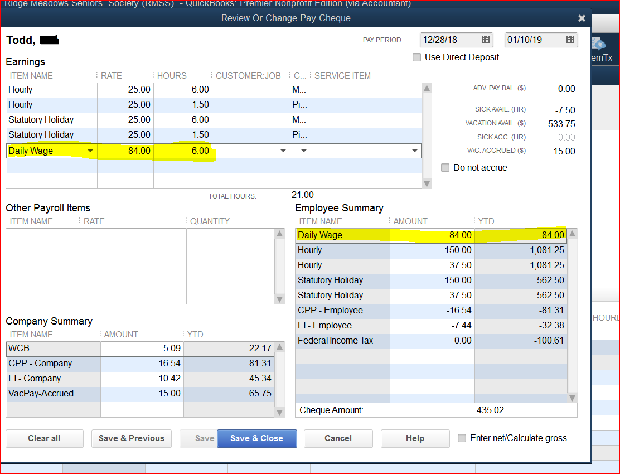Image resolution: width=620 pixels, height=474 pixels.
Task: Enable Use Direct Deposit
Action: tap(416, 57)
